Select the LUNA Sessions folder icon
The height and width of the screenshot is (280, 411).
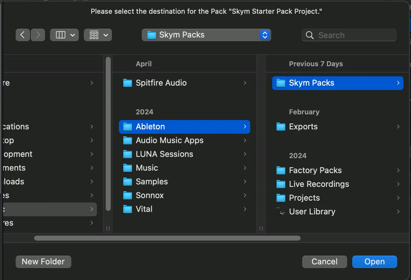pyautogui.click(x=128, y=154)
